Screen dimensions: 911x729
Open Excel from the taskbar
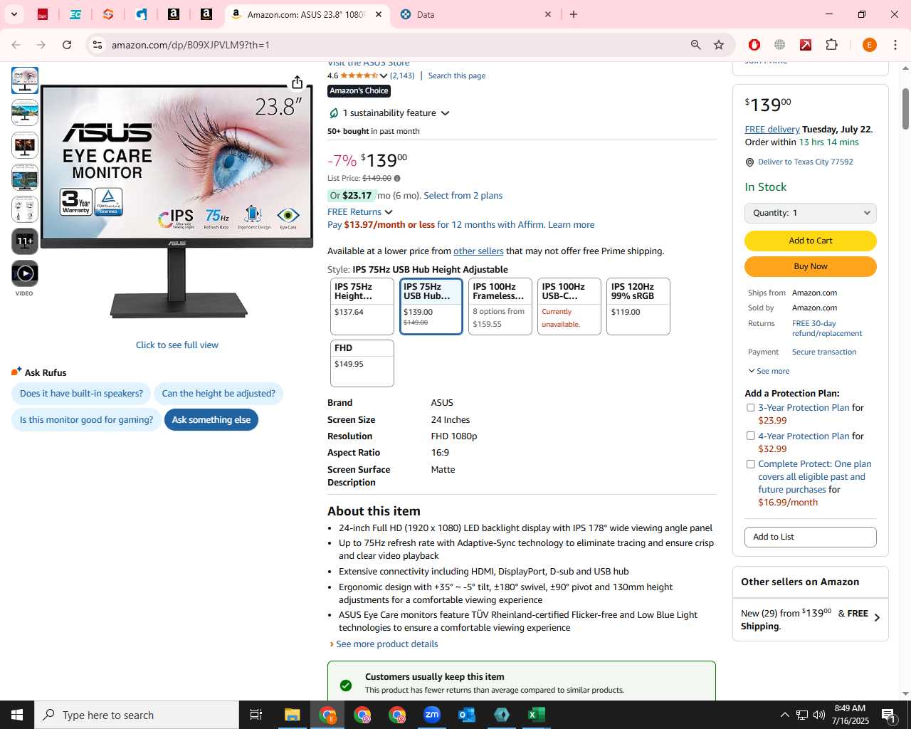coord(537,715)
